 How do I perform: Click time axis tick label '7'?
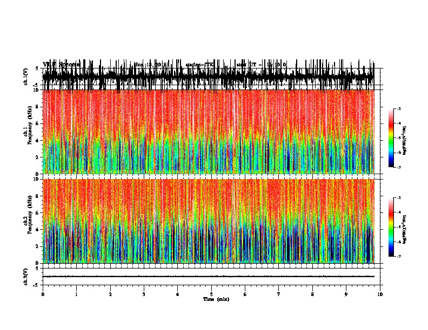[279, 294]
